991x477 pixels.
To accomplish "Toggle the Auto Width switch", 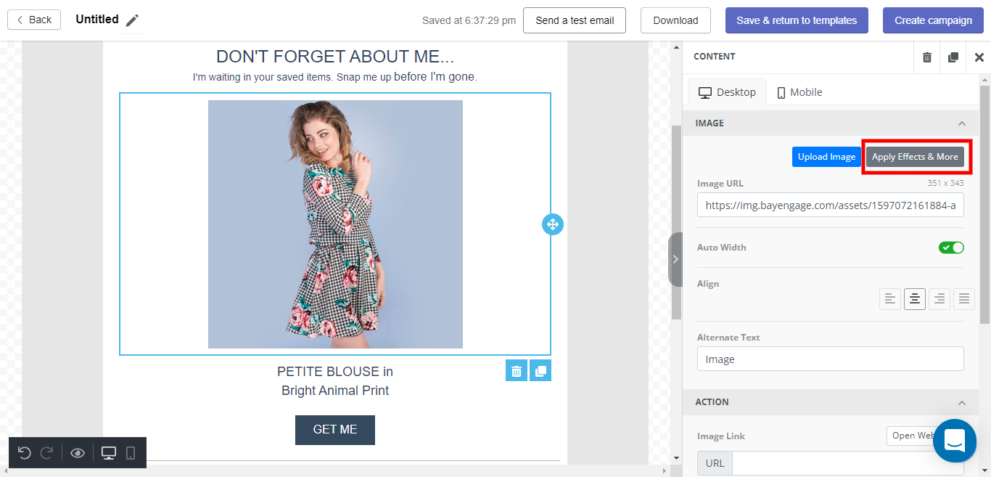I will (x=951, y=248).
